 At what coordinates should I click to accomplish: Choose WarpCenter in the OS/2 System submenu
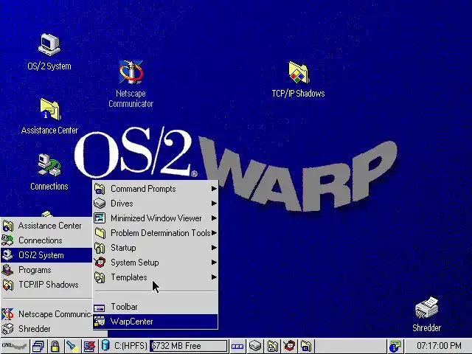156,322
